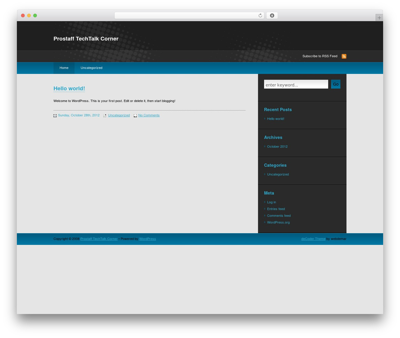Click the Archives heading
Screen dimensions: 400x338
[273, 138]
